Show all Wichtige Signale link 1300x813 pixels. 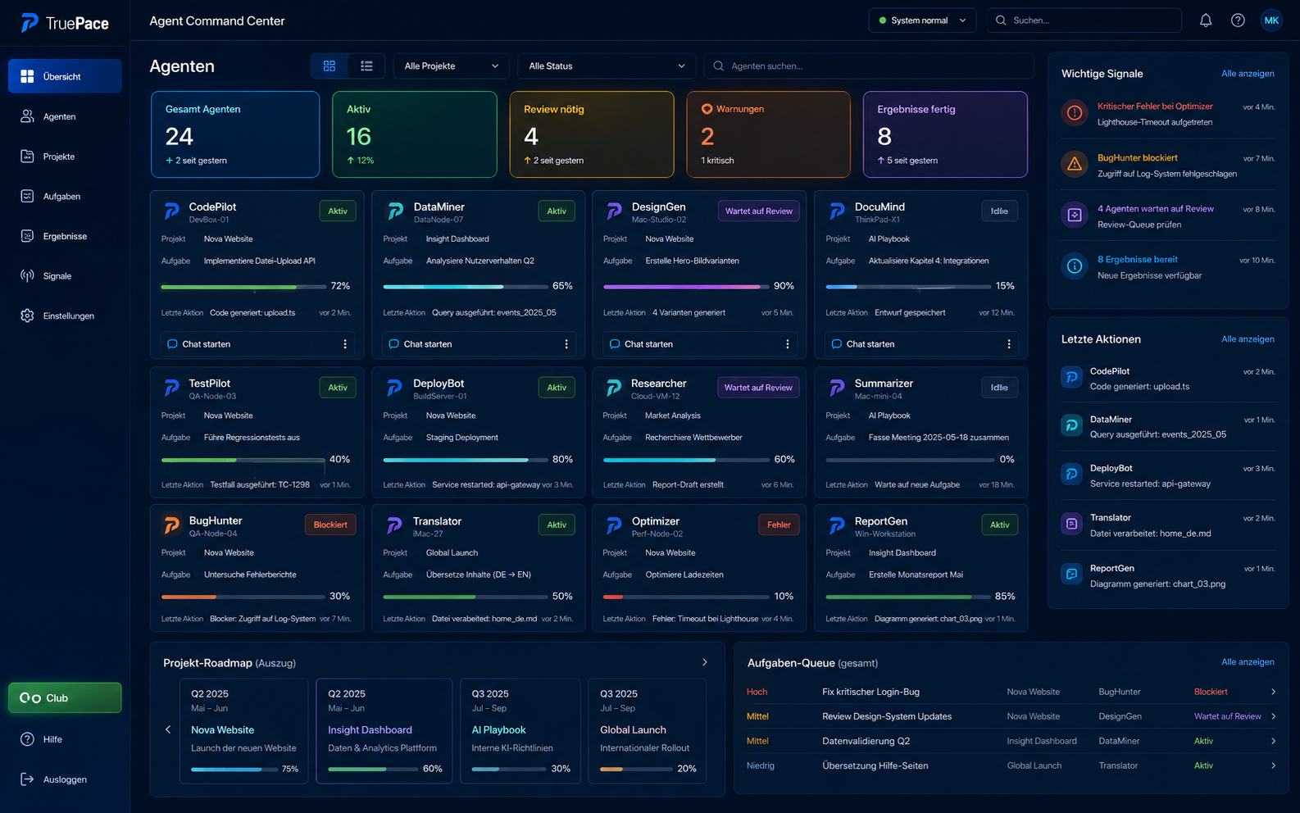(1248, 74)
